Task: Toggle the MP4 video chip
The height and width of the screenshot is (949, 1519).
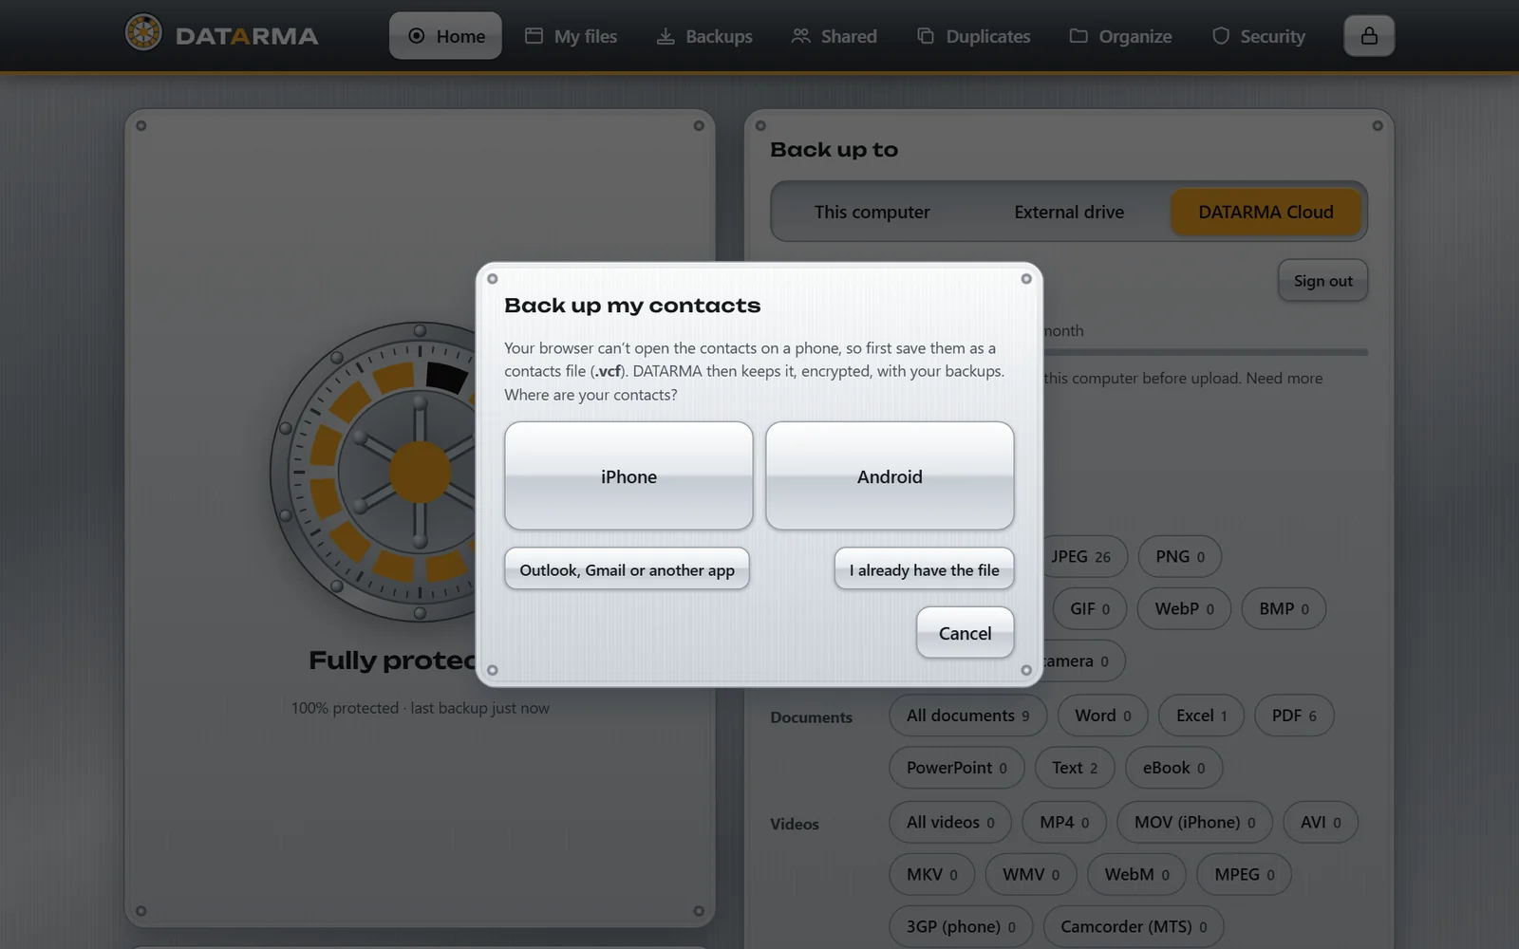Action: point(1064,822)
